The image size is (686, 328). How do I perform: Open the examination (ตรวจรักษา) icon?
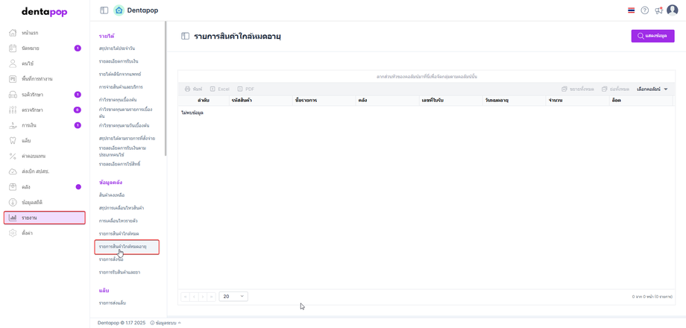point(13,110)
